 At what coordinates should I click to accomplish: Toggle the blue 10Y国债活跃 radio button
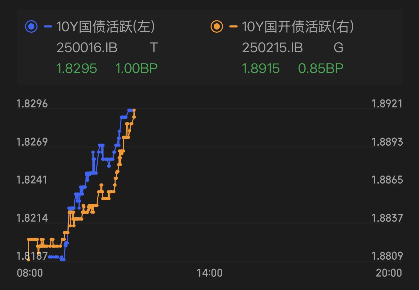point(32,27)
